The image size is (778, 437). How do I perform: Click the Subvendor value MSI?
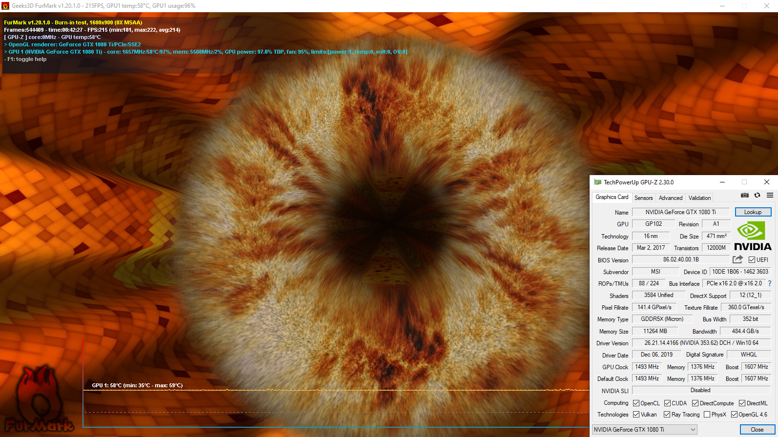coord(655,272)
